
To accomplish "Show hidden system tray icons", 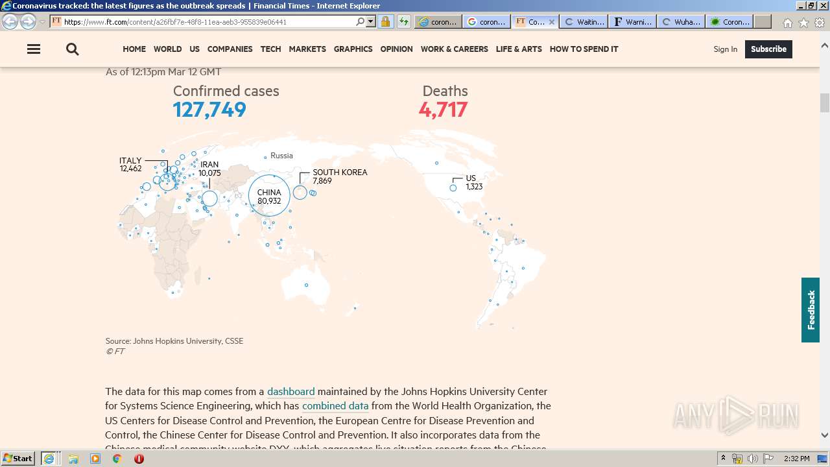I will point(724,459).
